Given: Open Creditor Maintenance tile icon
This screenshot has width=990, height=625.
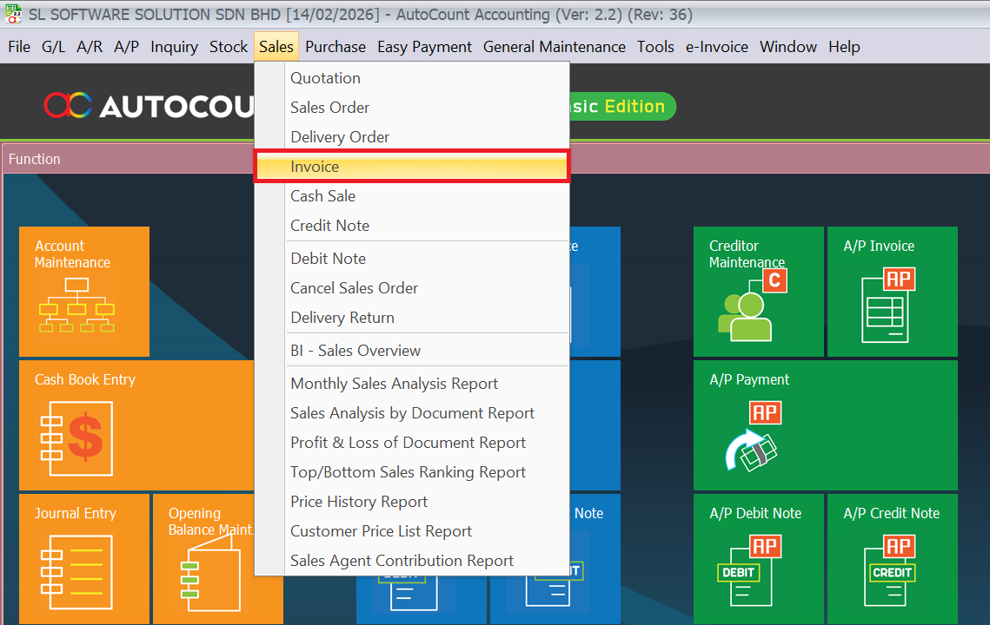Looking at the screenshot, I should [x=747, y=306].
